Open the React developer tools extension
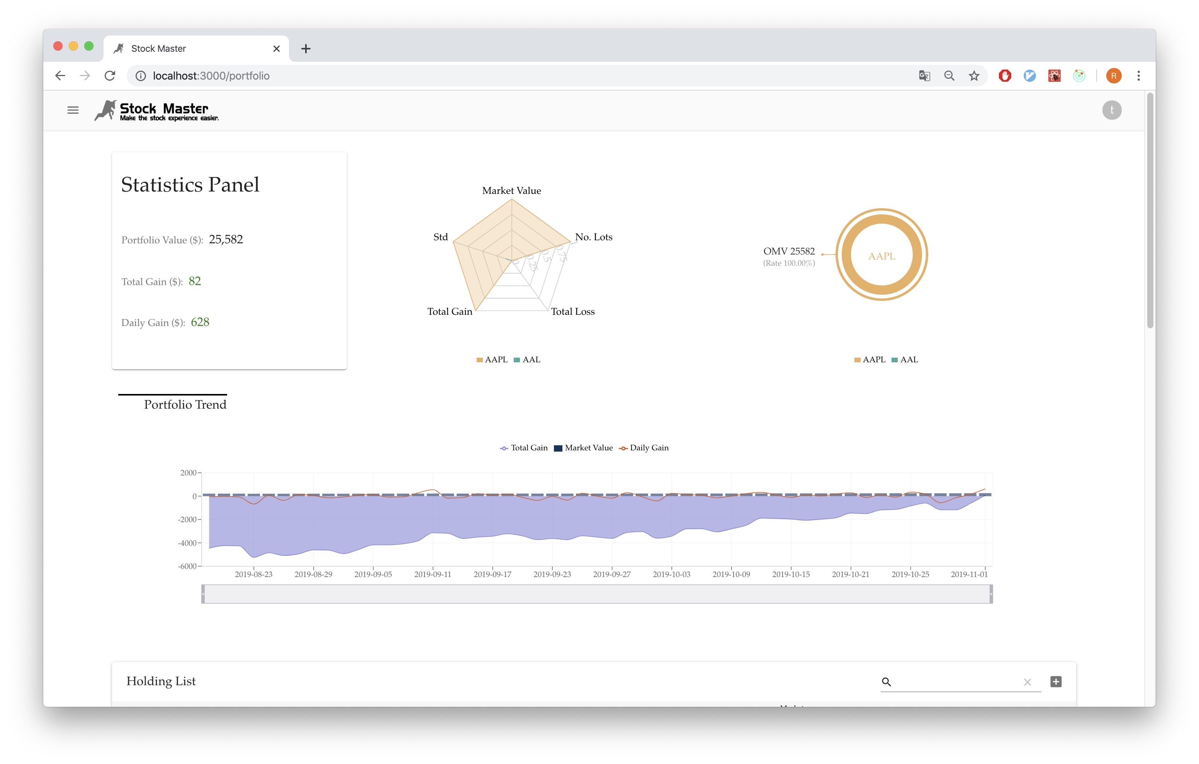Image resolution: width=1199 pixels, height=764 pixels. [1054, 76]
